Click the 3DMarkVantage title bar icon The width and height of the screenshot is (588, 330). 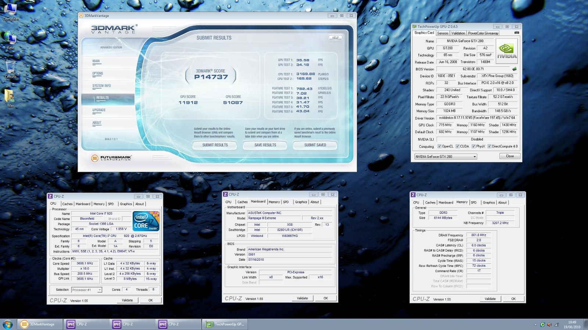click(82, 16)
